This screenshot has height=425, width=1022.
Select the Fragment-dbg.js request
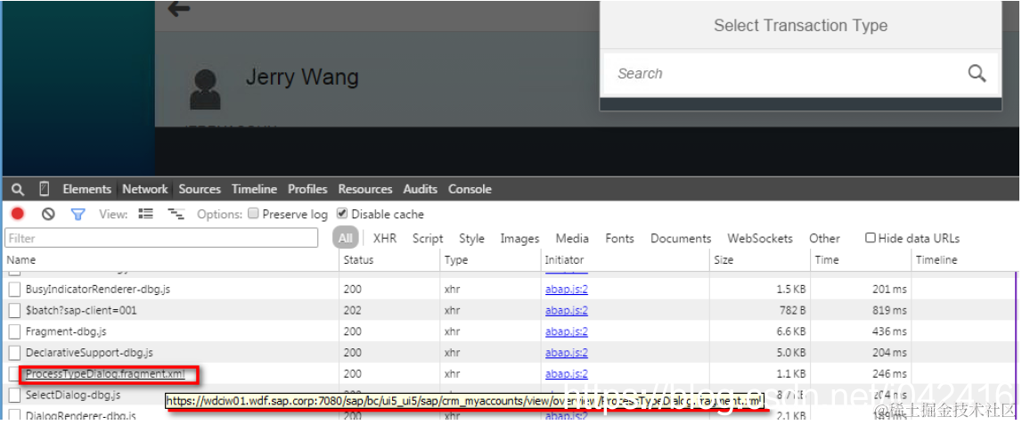pos(66,331)
